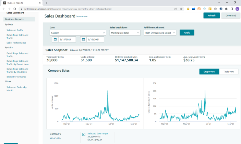Viewport: 241px width, 144px height.
Task: Open the start date calendar icon
Action: [x=55, y=39]
